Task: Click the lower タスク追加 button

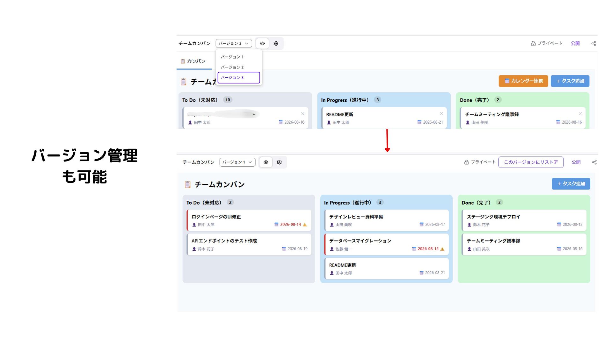Action: pos(571,184)
